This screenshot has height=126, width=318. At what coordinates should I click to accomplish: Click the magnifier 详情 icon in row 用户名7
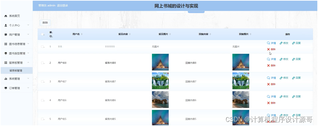click(268, 78)
